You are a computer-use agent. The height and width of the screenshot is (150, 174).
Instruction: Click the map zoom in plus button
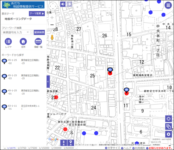pos(52,18)
